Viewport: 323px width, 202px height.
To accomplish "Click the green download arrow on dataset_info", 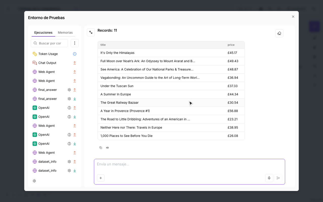I will point(75,171).
